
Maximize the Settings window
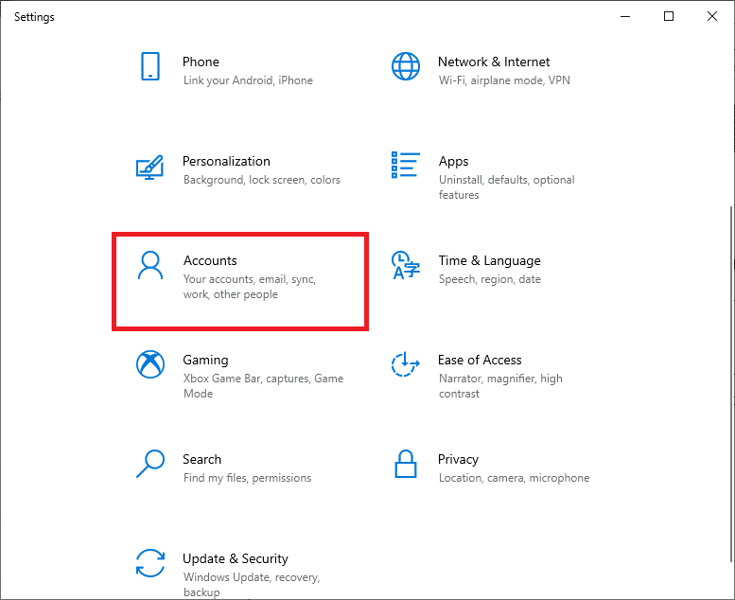point(669,16)
